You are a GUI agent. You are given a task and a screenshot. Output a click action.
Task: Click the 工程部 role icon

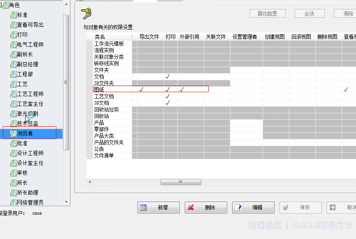pos(14,74)
